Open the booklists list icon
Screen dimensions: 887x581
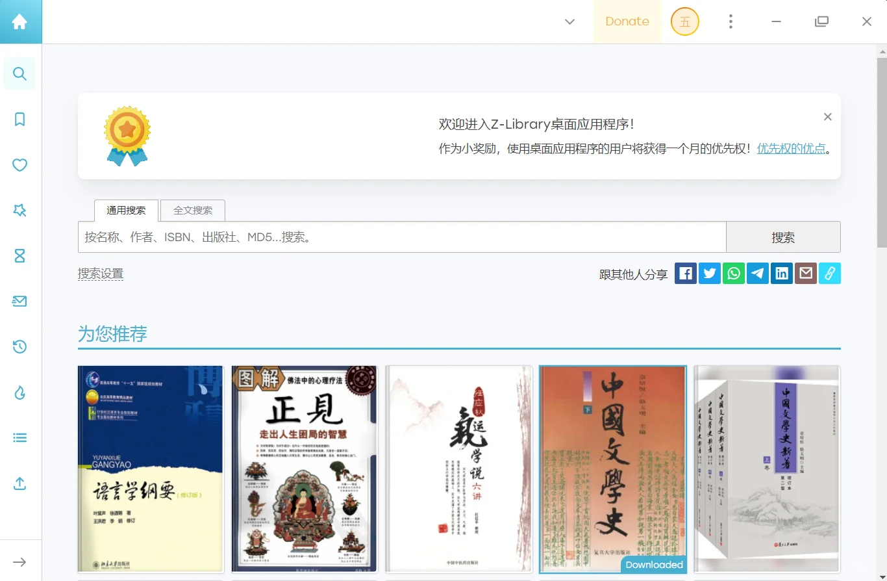[x=20, y=437]
